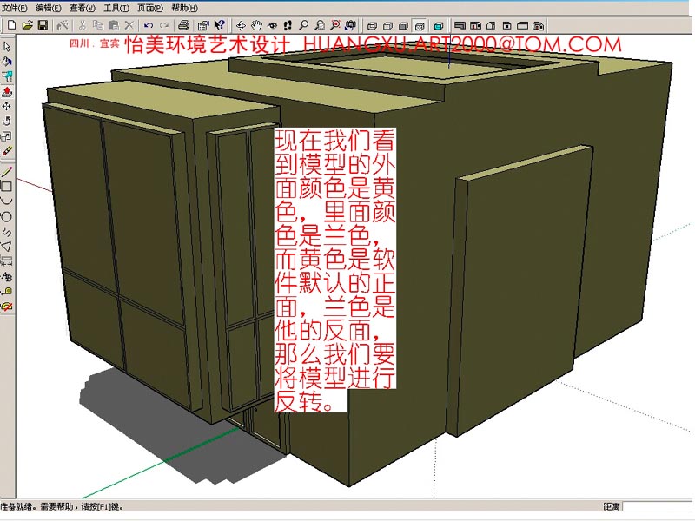Viewport: 695px width, 521px height.
Task: Switch to shaded display mode
Action: tap(403, 26)
